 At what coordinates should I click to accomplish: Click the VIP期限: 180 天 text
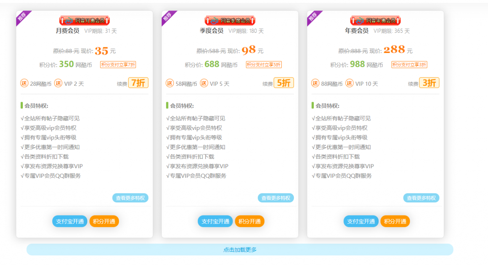coord(246,31)
